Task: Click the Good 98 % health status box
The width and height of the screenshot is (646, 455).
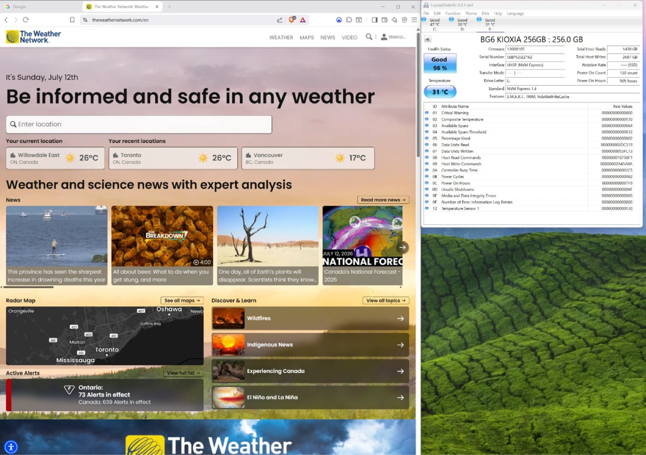Action: (x=440, y=64)
